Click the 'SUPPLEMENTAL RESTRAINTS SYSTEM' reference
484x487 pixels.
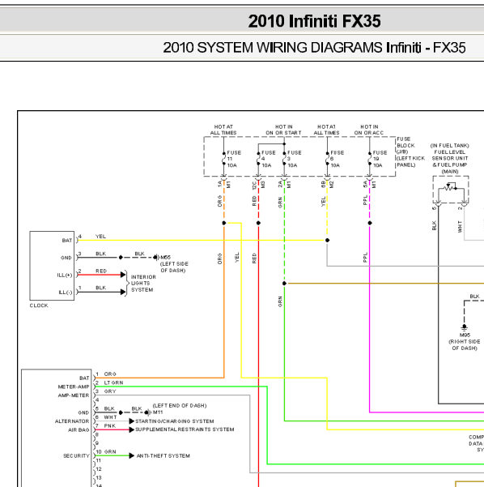coord(185,429)
